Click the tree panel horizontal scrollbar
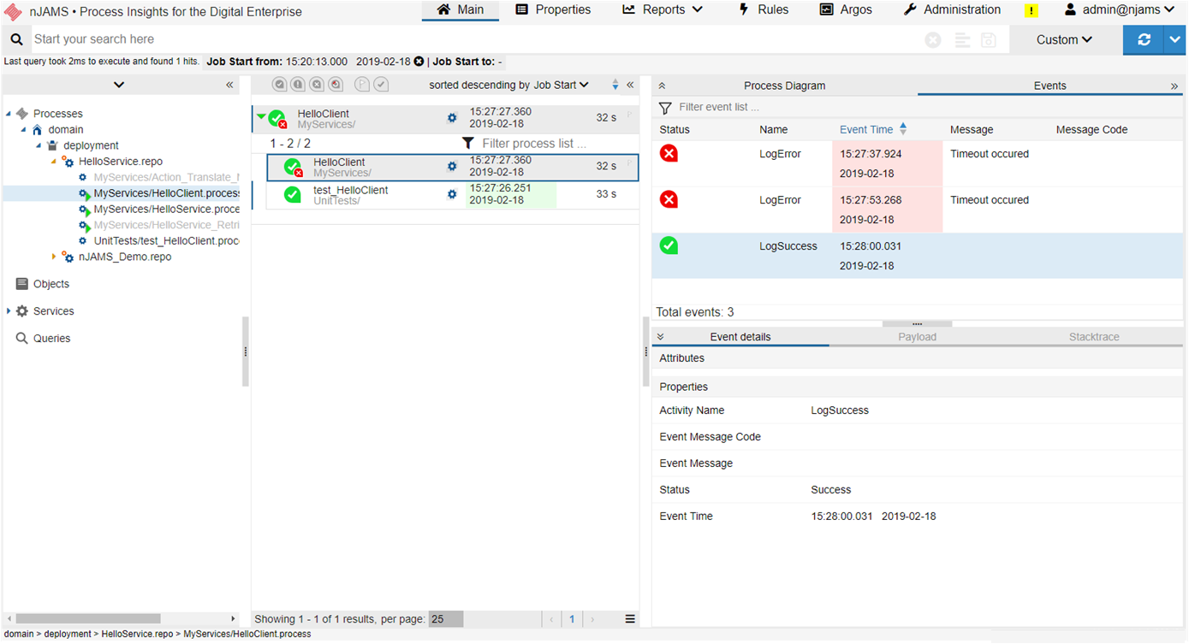Screen dimensions: 1189x644 click(88, 618)
